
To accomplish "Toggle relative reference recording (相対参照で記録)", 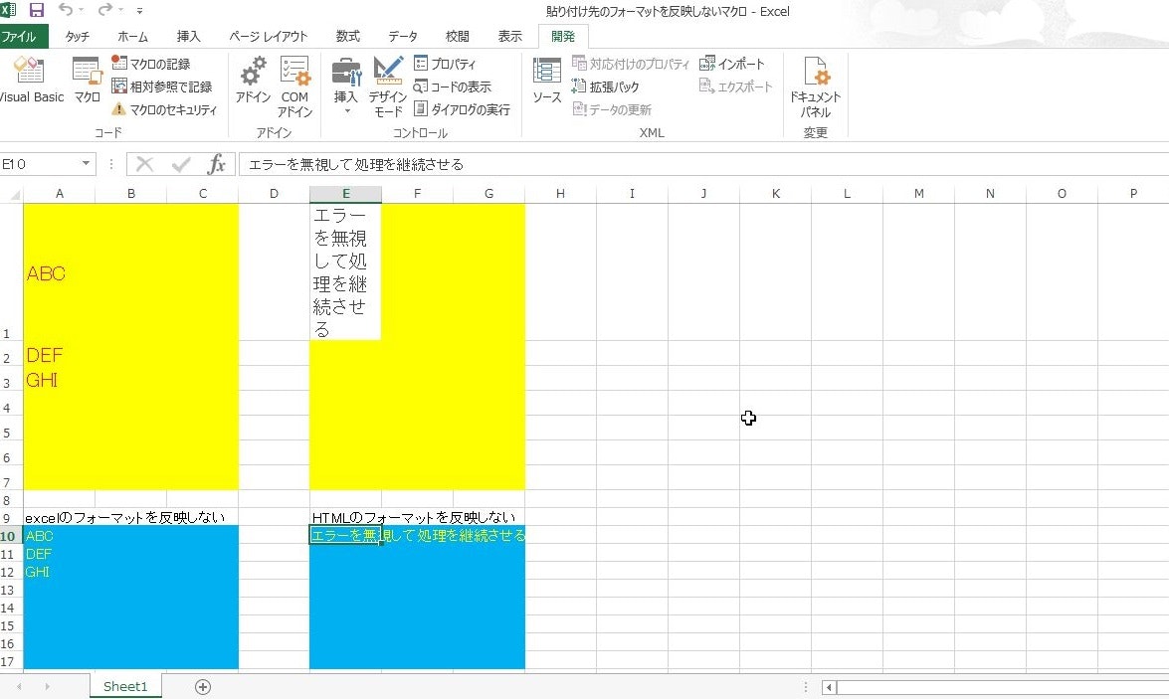I will pyautogui.click(x=162, y=87).
